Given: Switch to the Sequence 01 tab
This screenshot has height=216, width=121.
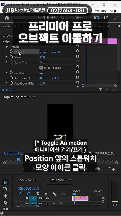Looking at the screenshot, I should (28, 180).
